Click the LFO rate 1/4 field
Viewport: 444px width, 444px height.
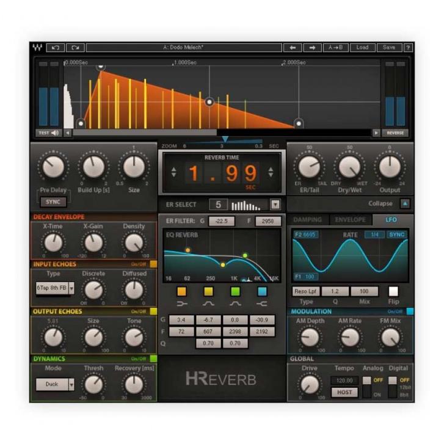374,235
